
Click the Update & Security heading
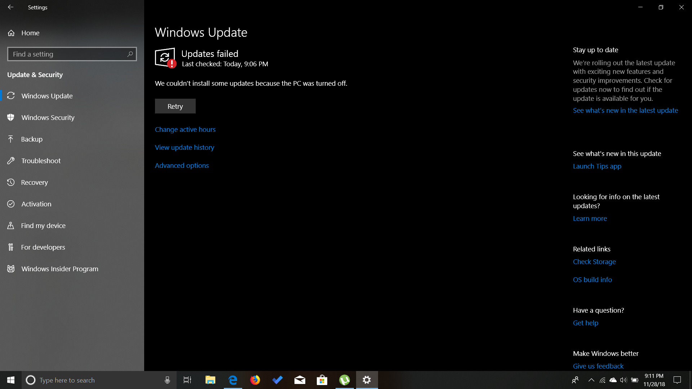coord(35,75)
